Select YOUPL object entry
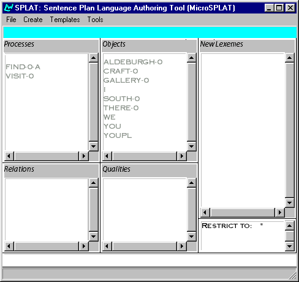Viewport: 299px width, 282px height. (118, 135)
